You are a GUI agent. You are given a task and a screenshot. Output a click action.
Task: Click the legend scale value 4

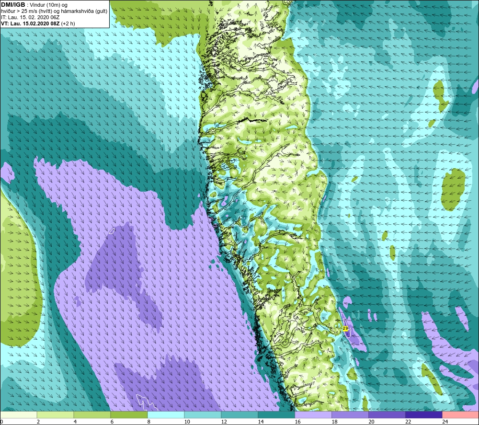point(75,422)
